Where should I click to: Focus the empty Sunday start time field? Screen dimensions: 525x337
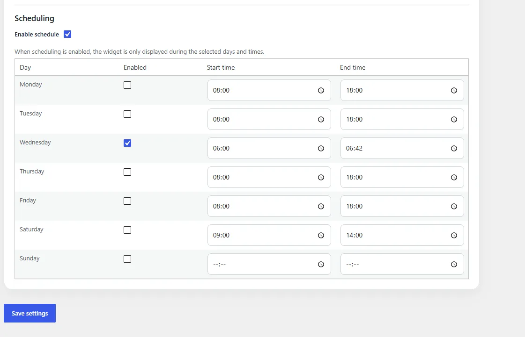[x=269, y=264]
